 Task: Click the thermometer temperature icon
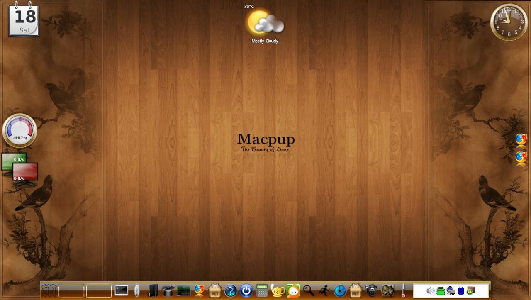coord(403,290)
